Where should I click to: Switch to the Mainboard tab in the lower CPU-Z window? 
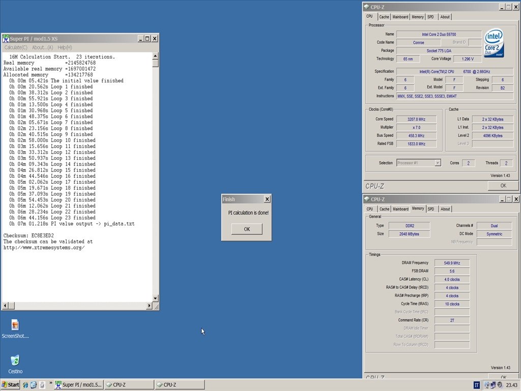(x=401, y=209)
